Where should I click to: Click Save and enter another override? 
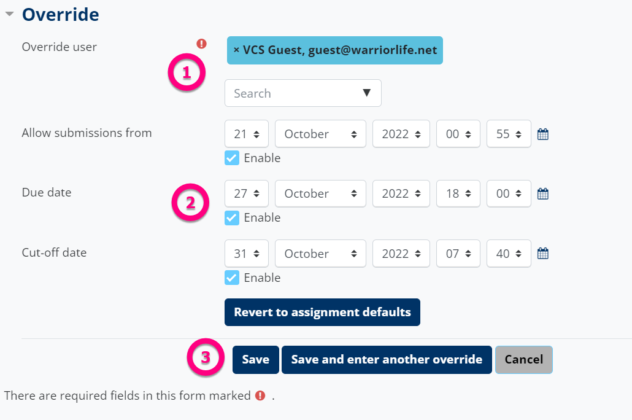tap(387, 360)
